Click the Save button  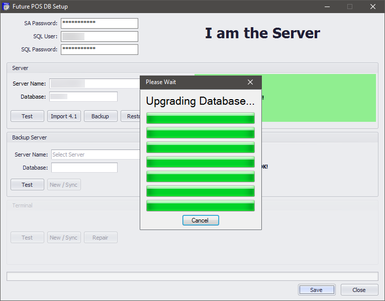tap(317, 290)
